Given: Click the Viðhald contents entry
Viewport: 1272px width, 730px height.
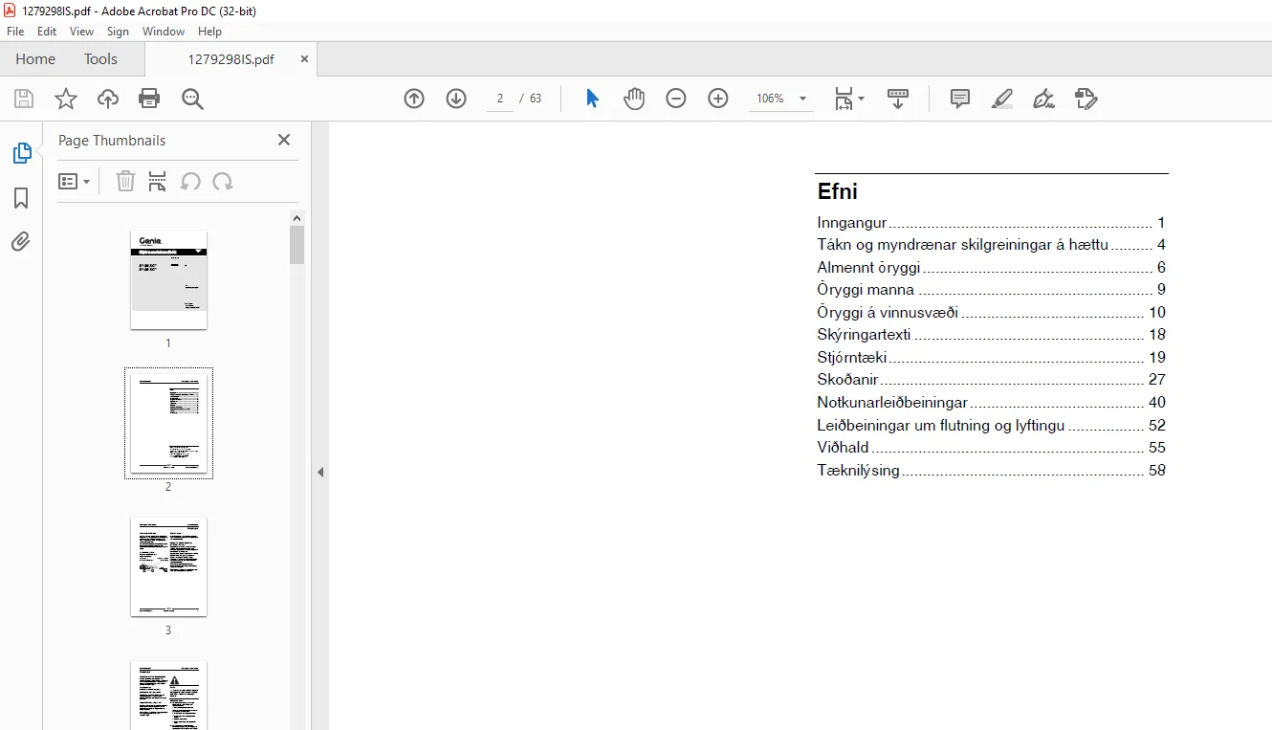Looking at the screenshot, I should [991, 448].
